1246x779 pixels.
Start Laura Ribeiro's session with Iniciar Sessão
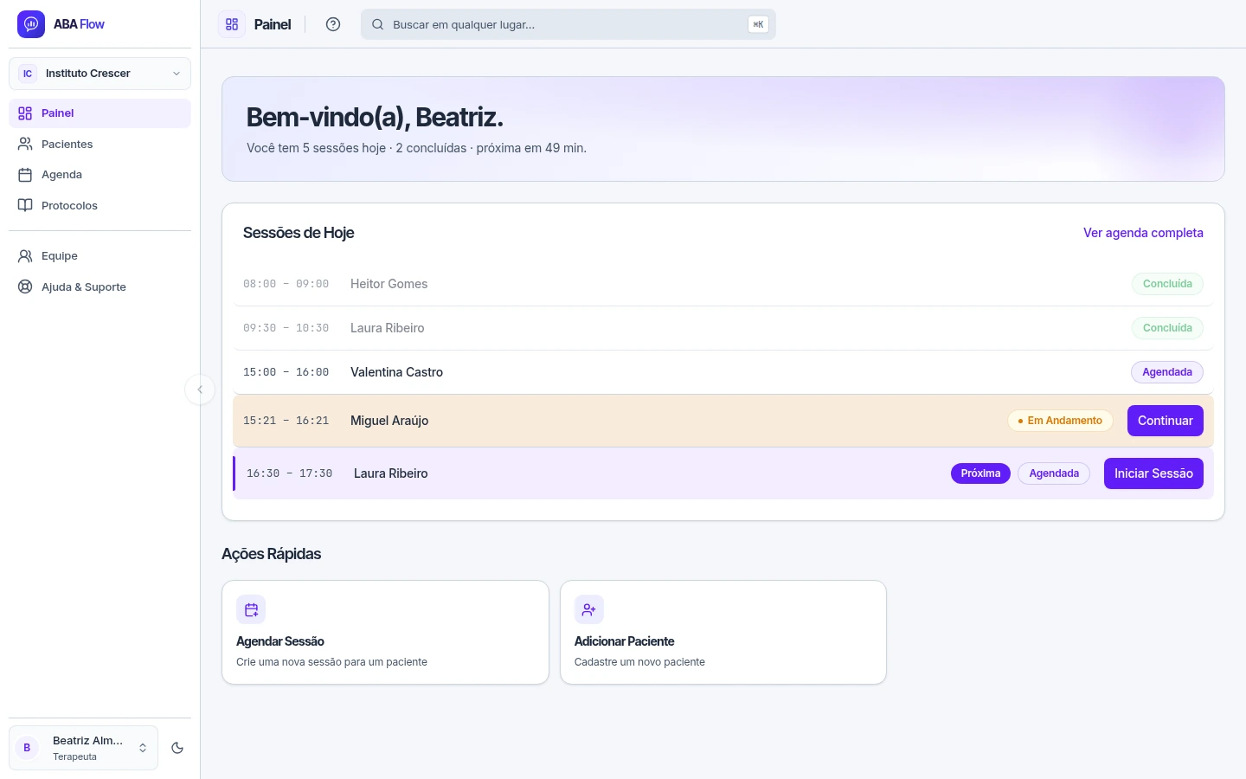point(1153,473)
